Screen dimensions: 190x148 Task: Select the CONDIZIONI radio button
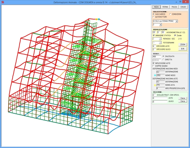coord(170,14)
